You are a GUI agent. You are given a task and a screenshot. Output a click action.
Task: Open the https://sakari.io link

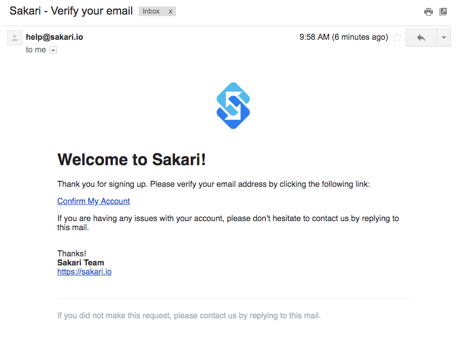pyautogui.click(x=84, y=271)
